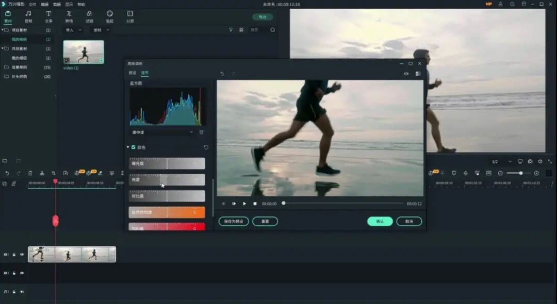
Task: Open the 音频 audio tab
Action: click(28, 16)
